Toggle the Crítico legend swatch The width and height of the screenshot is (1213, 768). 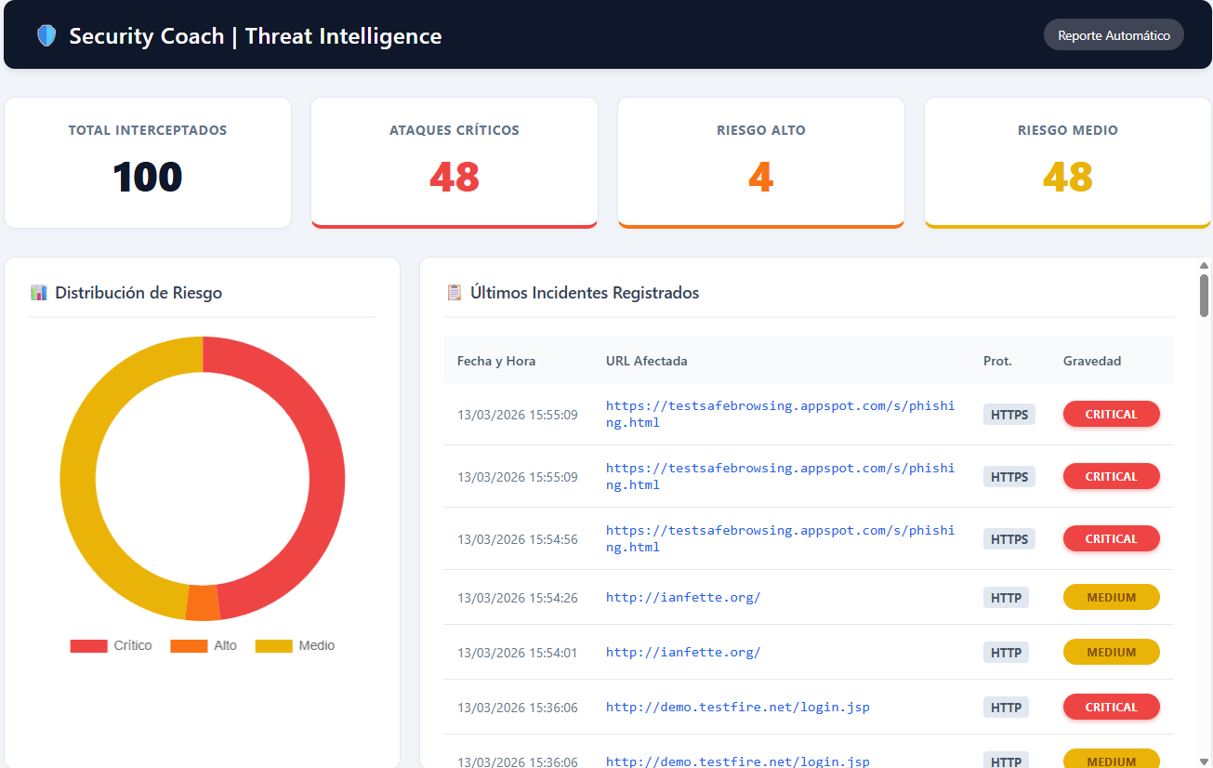click(x=89, y=645)
